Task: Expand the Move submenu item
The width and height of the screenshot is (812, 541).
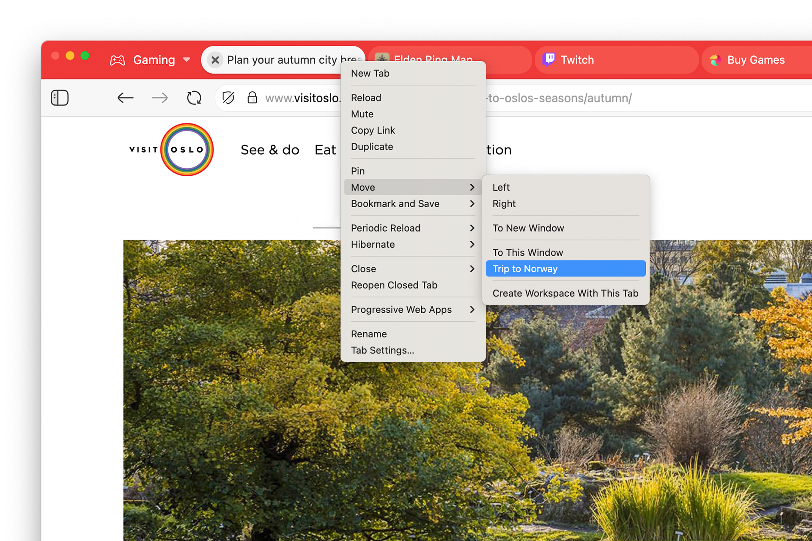Action: [413, 187]
